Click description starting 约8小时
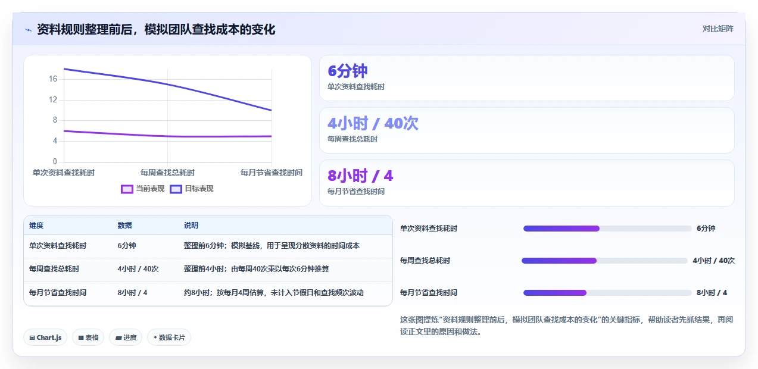The image size is (758, 369). 274,293
